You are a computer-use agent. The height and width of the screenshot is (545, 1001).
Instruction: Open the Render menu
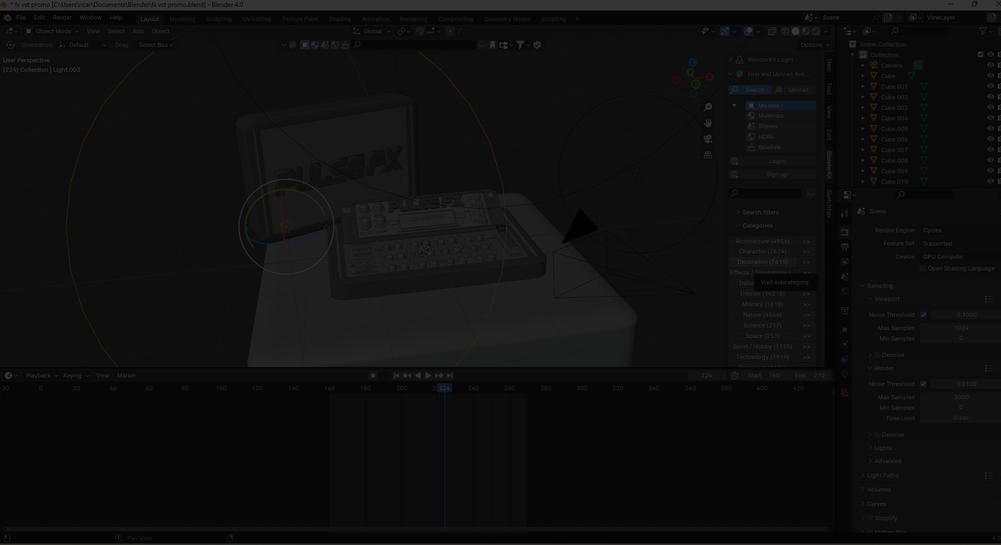(62, 17)
